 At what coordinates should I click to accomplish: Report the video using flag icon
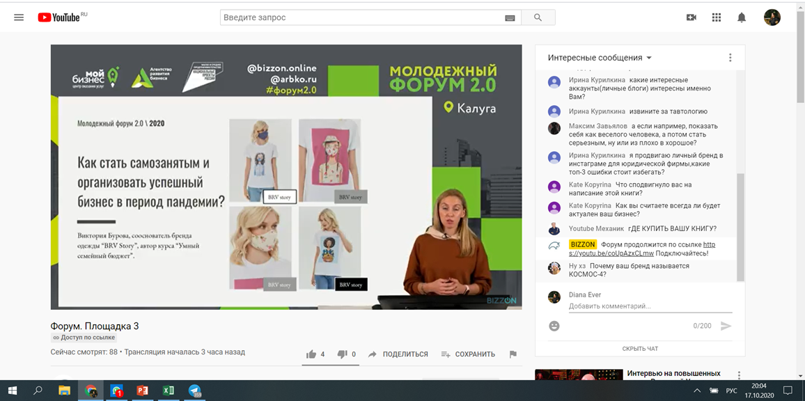tap(513, 354)
